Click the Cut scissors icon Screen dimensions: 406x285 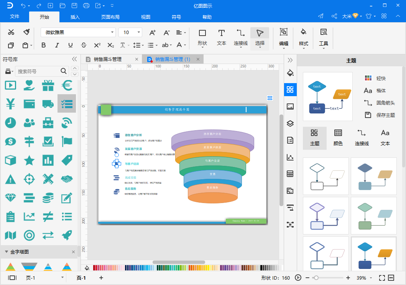pyautogui.click(x=11, y=32)
